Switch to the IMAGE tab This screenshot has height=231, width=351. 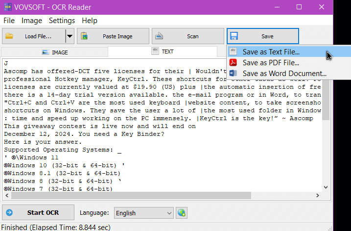point(55,52)
